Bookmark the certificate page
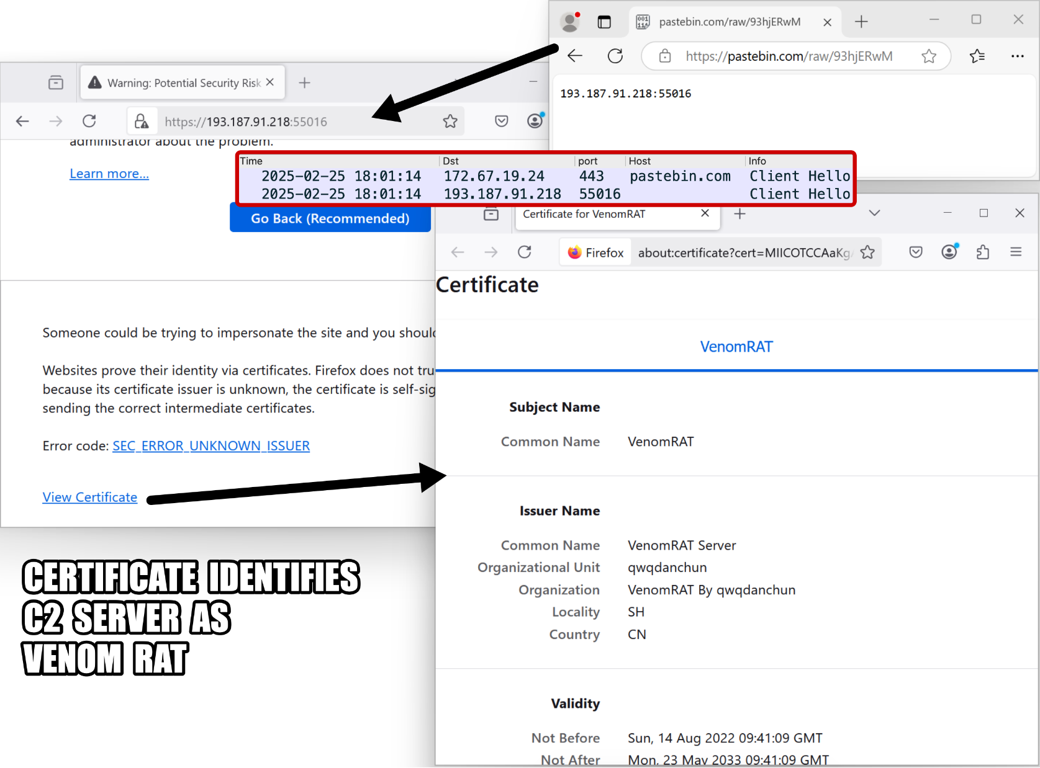Viewport: 1040px width, 768px height. [x=867, y=252]
